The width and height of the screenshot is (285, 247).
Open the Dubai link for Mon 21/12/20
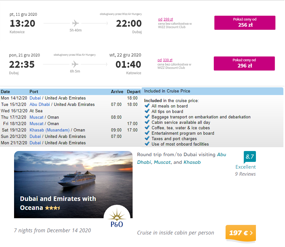(35, 143)
